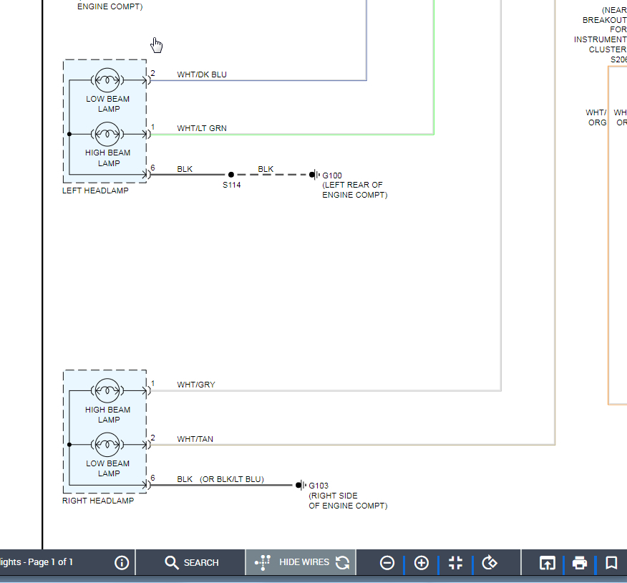Select the G103 ground symbol
627x583 pixels.
pyautogui.click(x=300, y=485)
